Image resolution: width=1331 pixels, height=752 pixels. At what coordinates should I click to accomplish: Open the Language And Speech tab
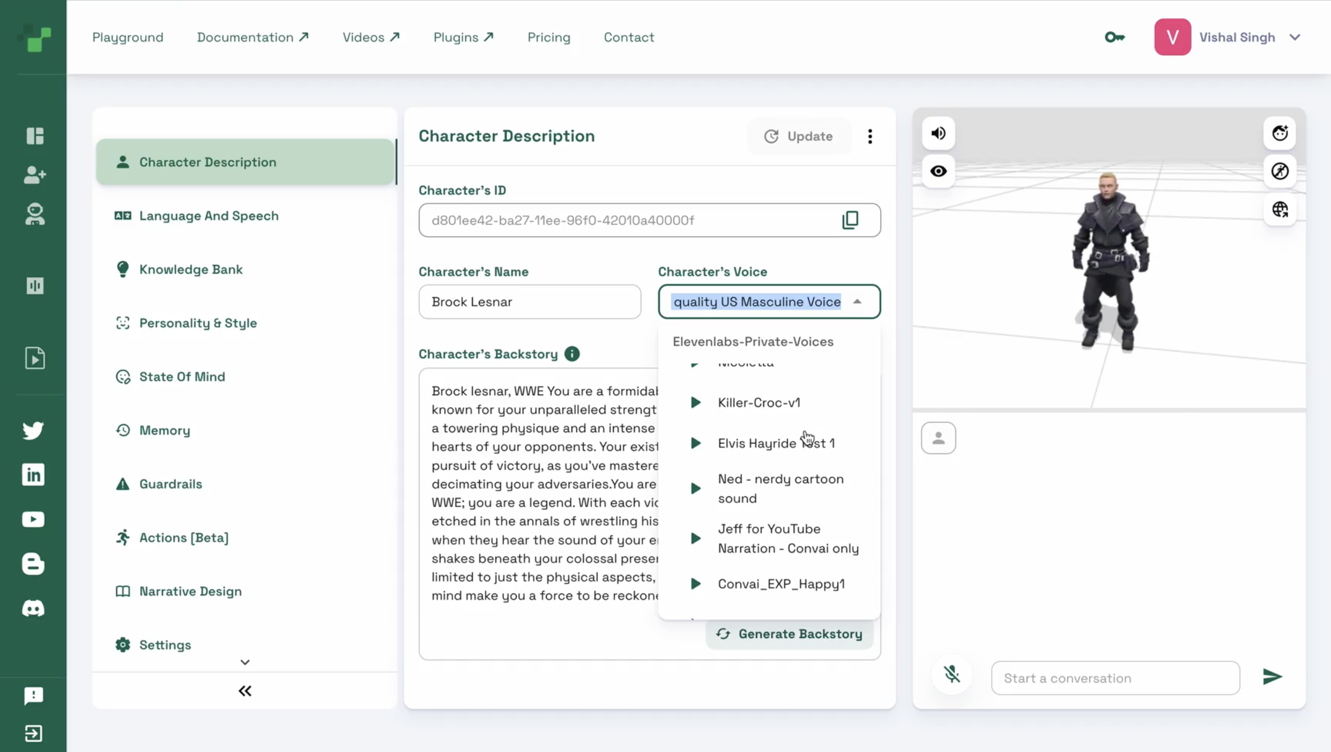209,216
